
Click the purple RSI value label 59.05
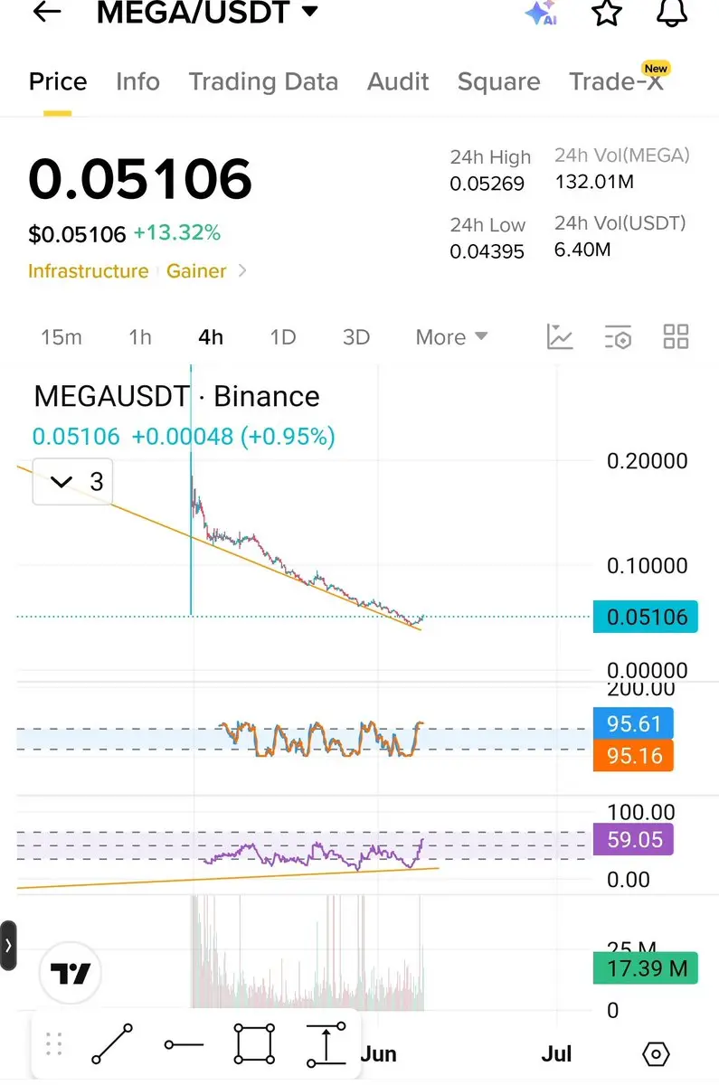tap(634, 840)
